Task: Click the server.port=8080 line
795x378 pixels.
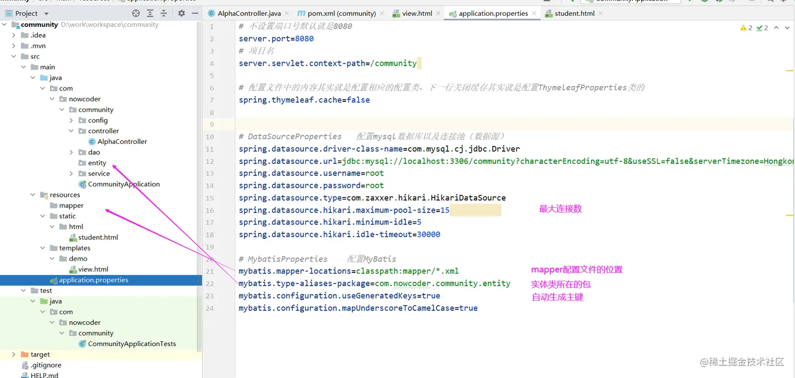Action: (276, 39)
